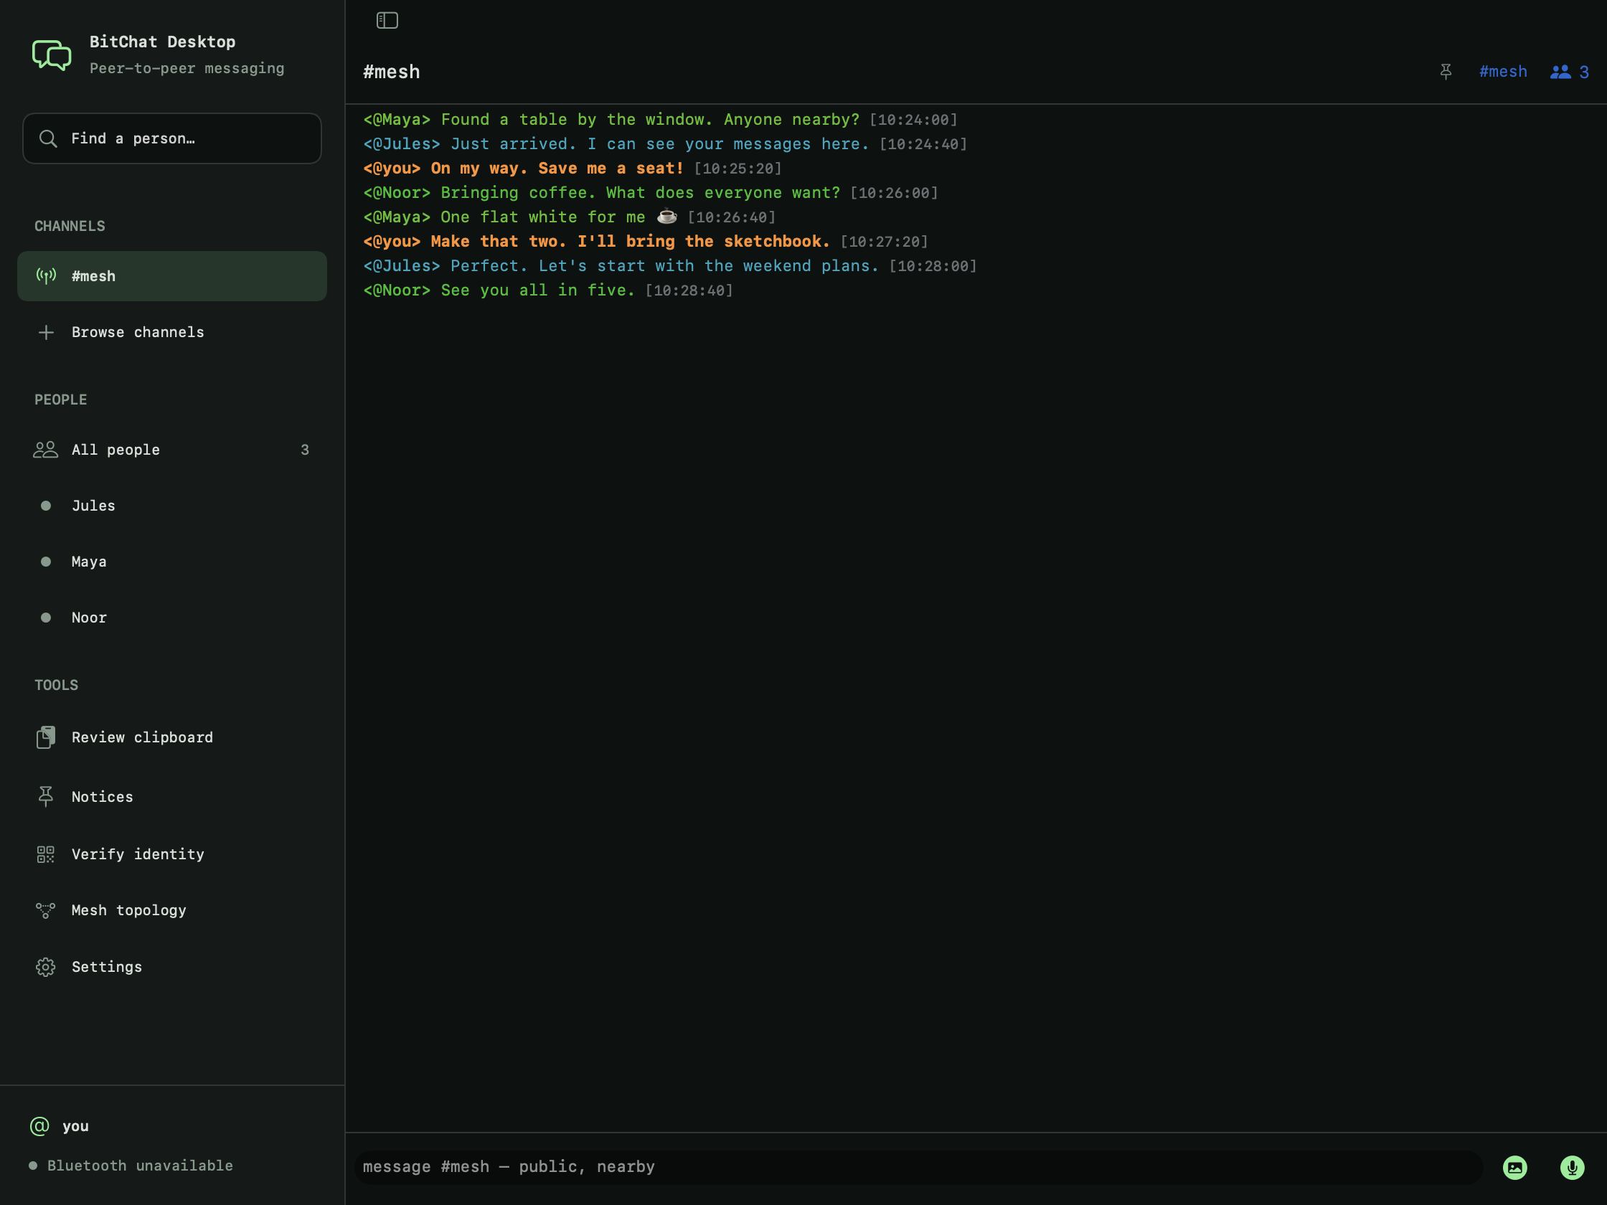The height and width of the screenshot is (1205, 1607).
Task: Click the Settings gear icon
Action: pyautogui.click(x=46, y=967)
